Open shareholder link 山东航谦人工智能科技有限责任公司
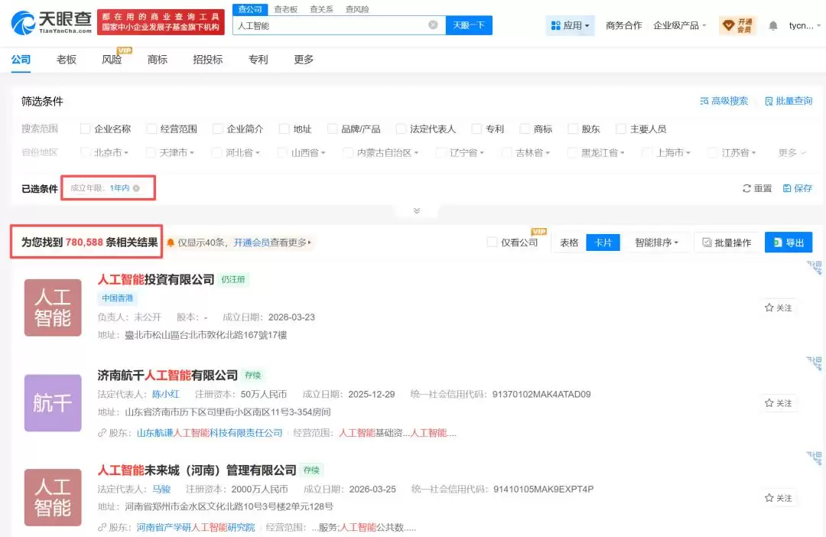Viewport: 826px width, 537px height. (x=210, y=433)
